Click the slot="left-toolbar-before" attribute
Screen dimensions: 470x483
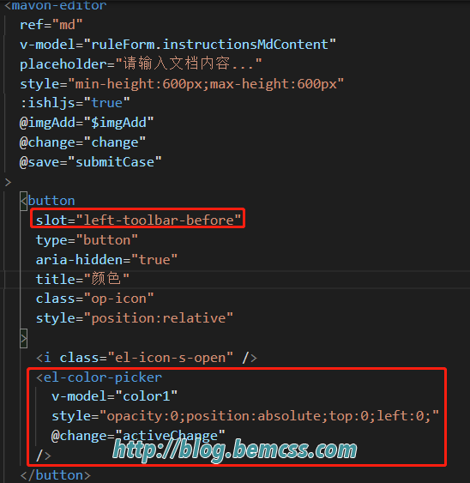(138, 220)
